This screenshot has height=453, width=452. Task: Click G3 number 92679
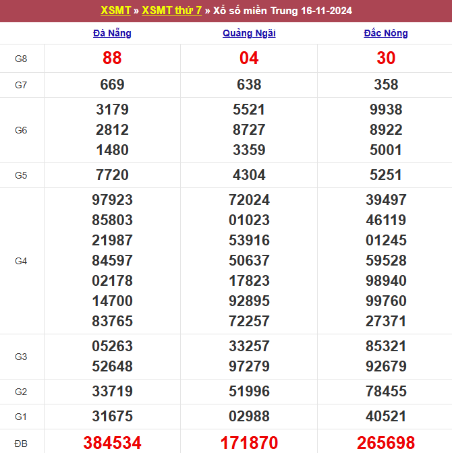386,366
